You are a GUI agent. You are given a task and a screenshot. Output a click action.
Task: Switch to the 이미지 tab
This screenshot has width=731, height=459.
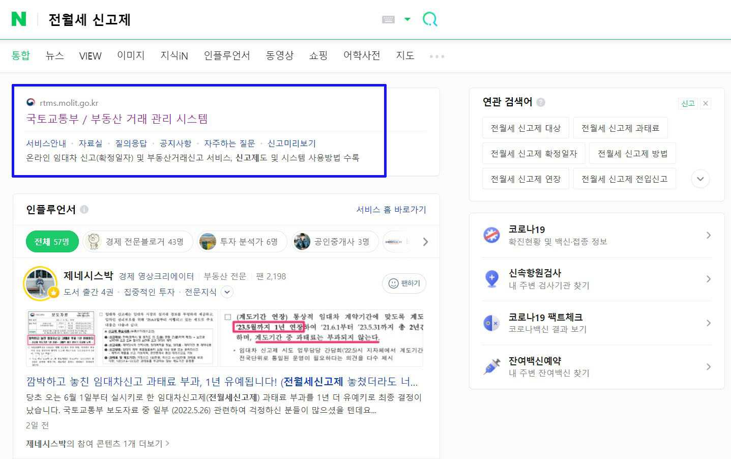click(x=131, y=55)
